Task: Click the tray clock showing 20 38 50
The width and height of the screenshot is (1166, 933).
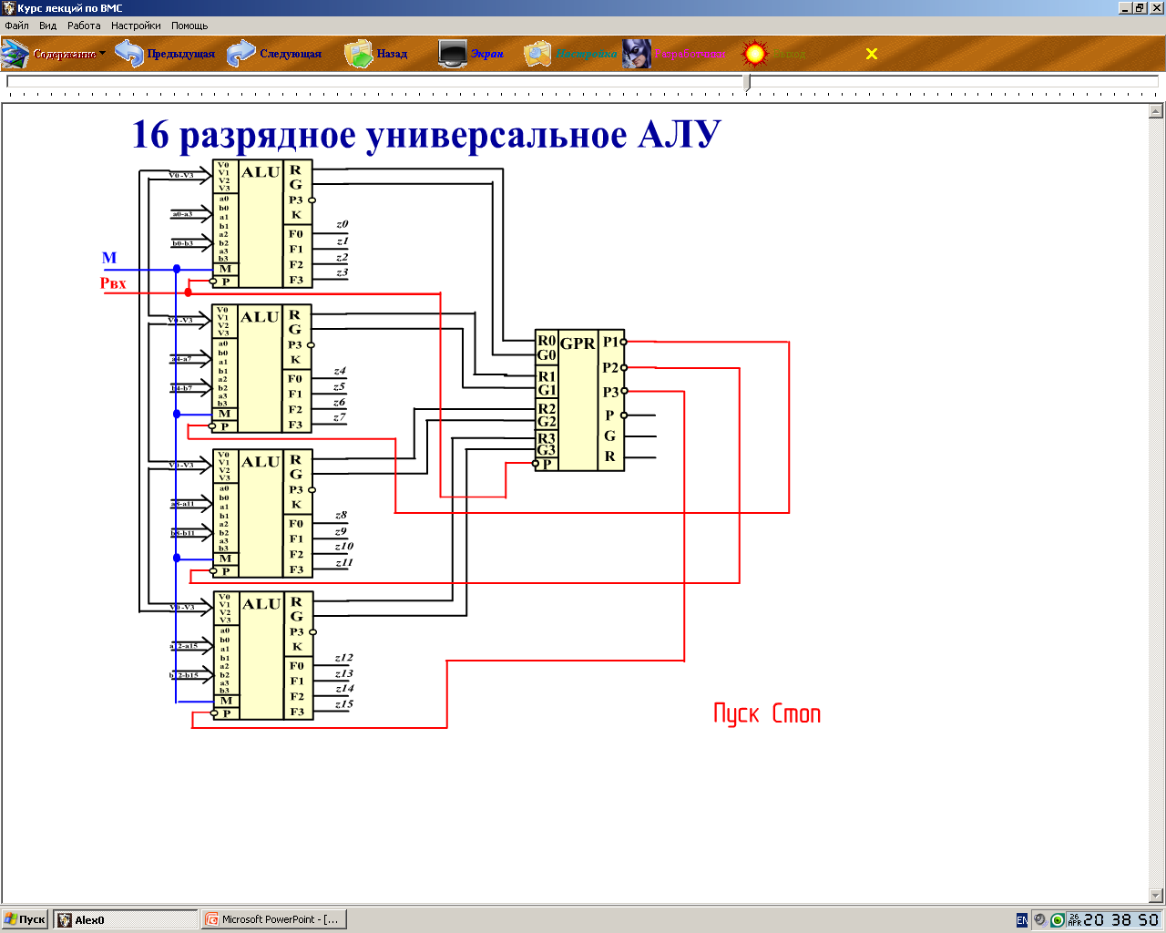Action: click(1121, 920)
